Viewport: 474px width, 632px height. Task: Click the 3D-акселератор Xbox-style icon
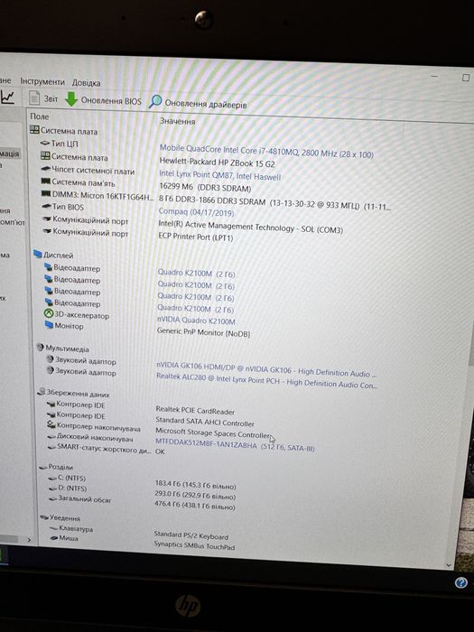click(49, 313)
